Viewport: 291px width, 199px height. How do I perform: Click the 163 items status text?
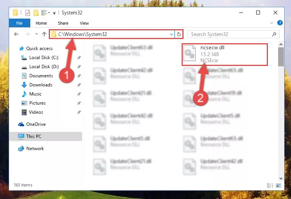[23, 185]
